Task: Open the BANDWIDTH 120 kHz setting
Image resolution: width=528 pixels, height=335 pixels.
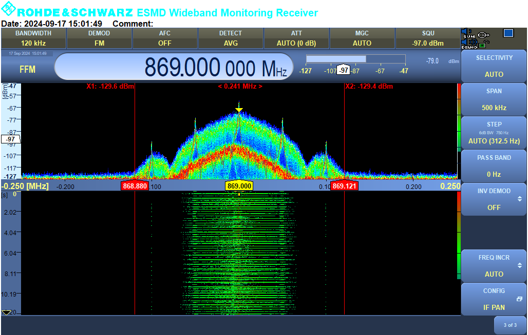Action: pos(33,38)
